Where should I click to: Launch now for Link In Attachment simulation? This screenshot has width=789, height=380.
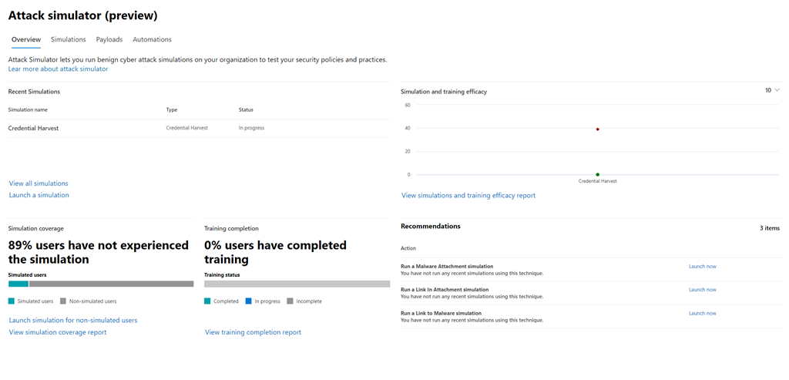coord(702,290)
